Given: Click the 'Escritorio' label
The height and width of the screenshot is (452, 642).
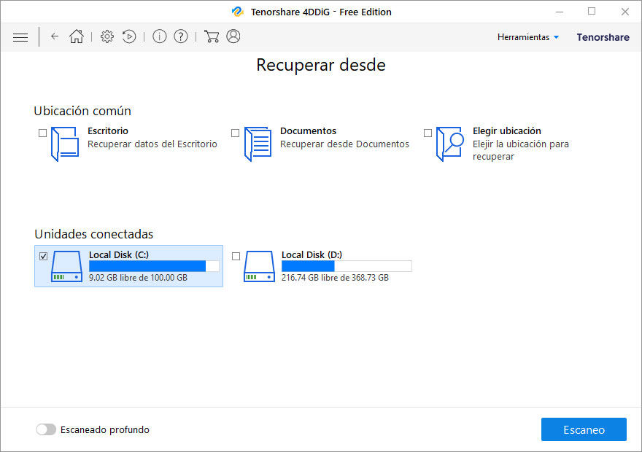Looking at the screenshot, I should click(x=108, y=131).
